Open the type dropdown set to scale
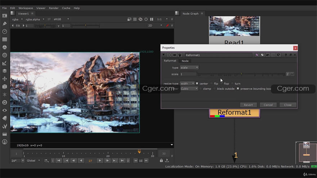Image resolution: width=317 pixels, height=178 pixels. [x=189, y=67]
